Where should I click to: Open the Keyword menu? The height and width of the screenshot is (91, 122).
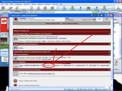click(x=48, y=4)
